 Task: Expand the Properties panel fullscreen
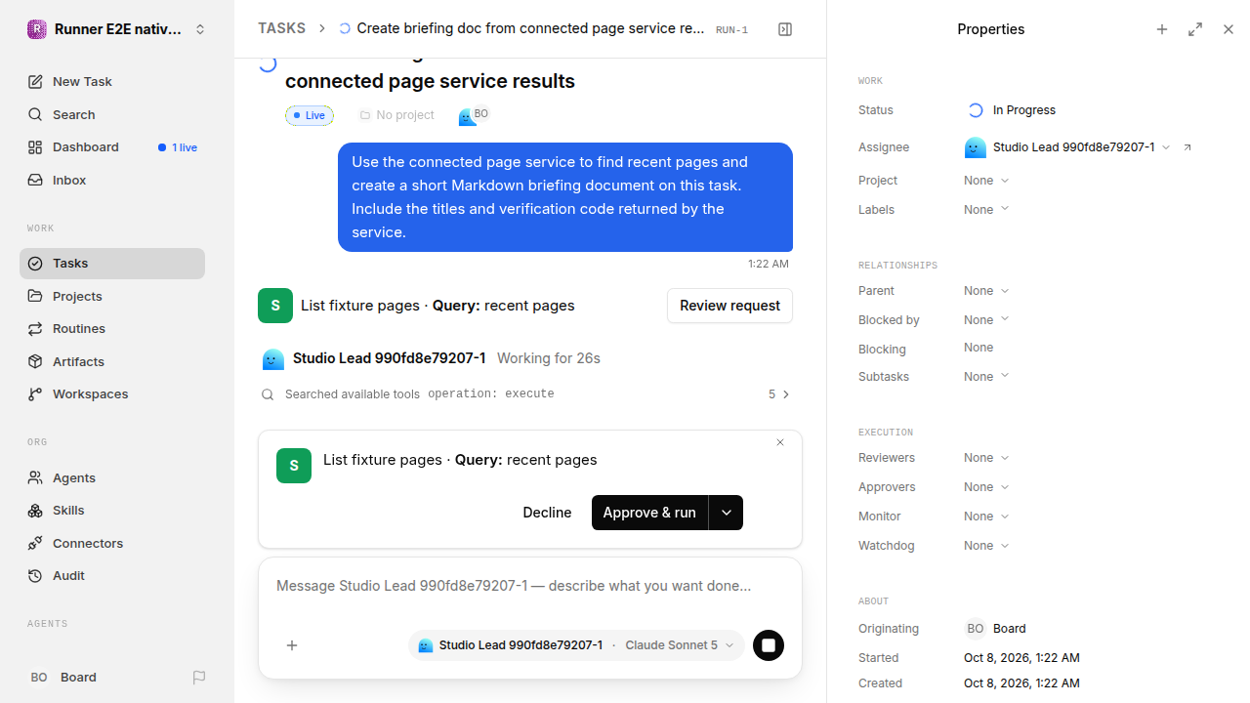click(1195, 29)
